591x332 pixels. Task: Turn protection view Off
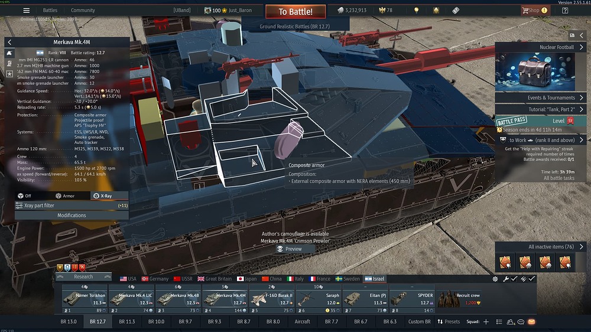pyautogui.click(x=24, y=196)
